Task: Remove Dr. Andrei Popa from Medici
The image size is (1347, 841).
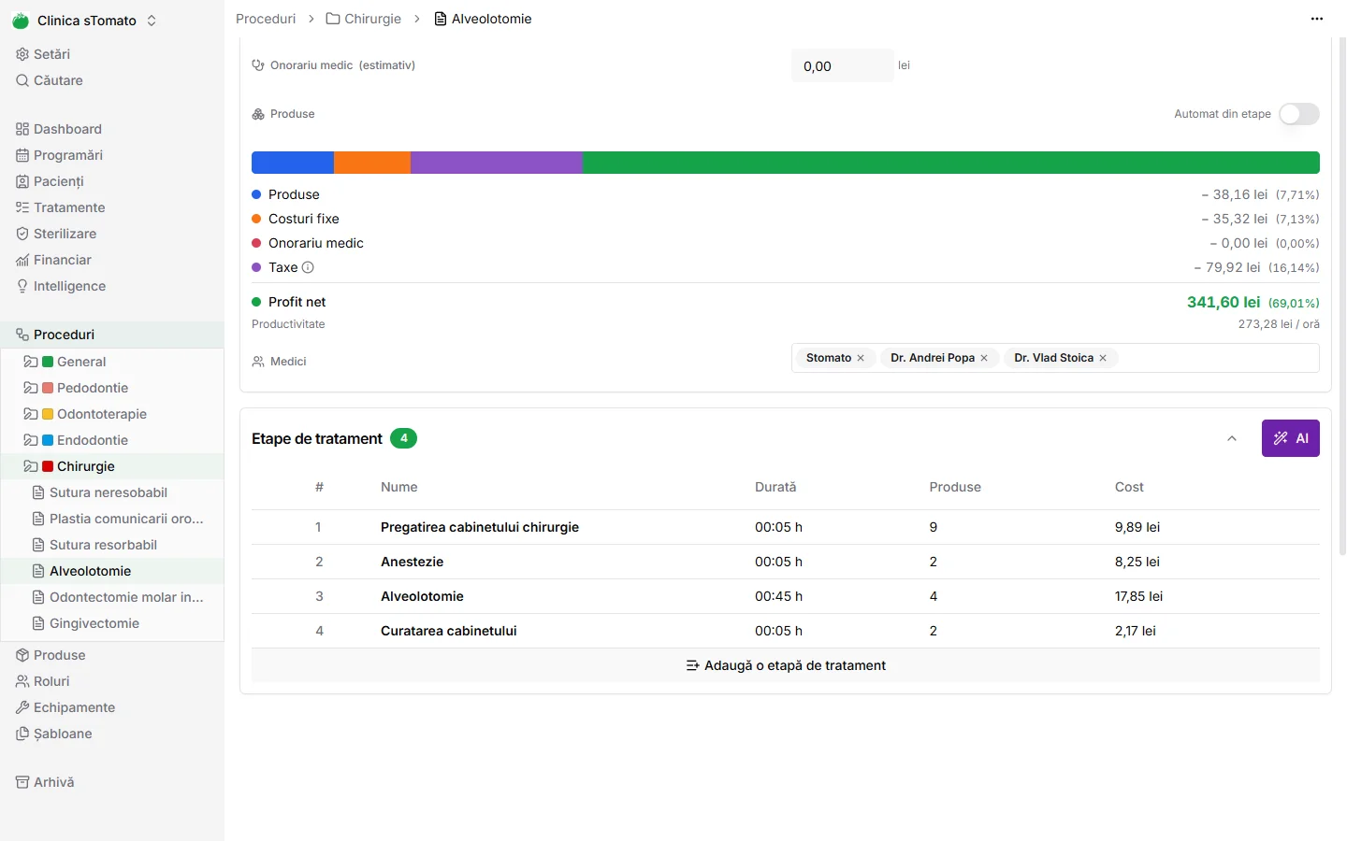Action: coord(984,358)
